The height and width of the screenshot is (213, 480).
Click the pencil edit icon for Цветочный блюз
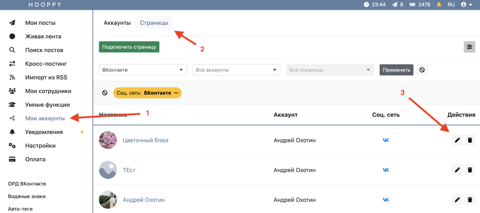[x=457, y=140]
